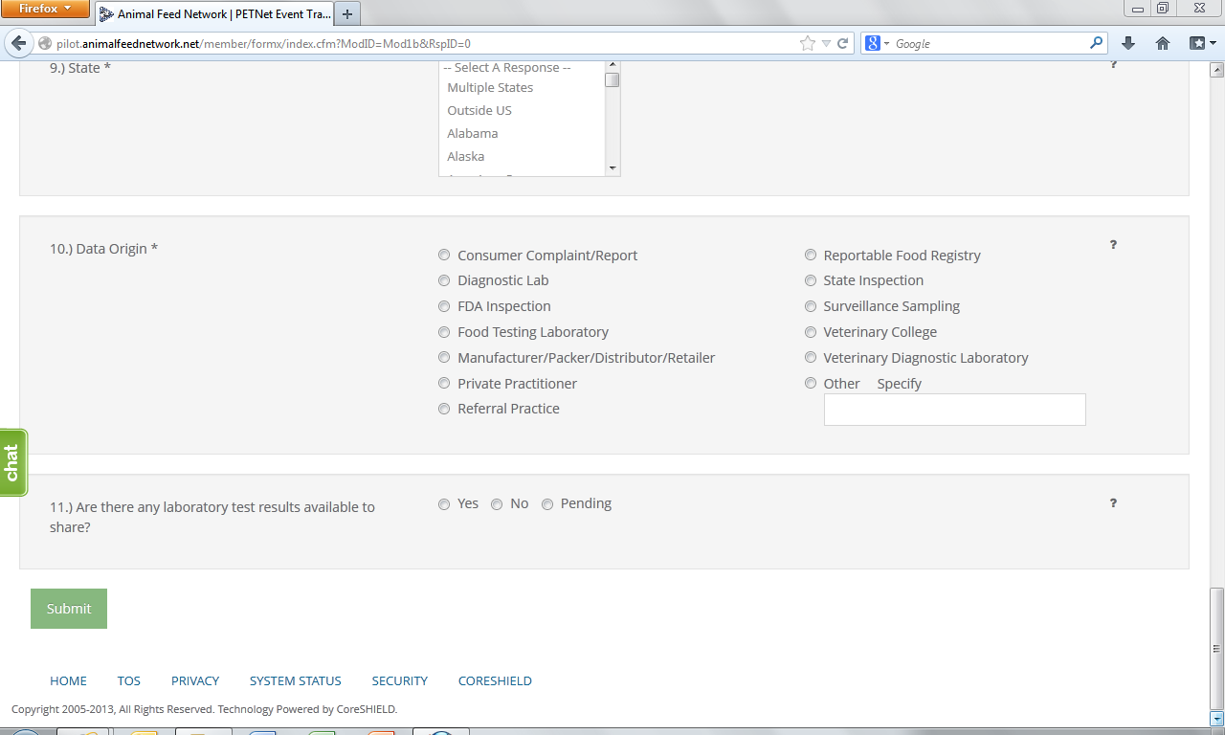Go to the Firefox home page icon
Image resolution: width=1225 pixels, height=735 pixels.
click(1163, 43)
